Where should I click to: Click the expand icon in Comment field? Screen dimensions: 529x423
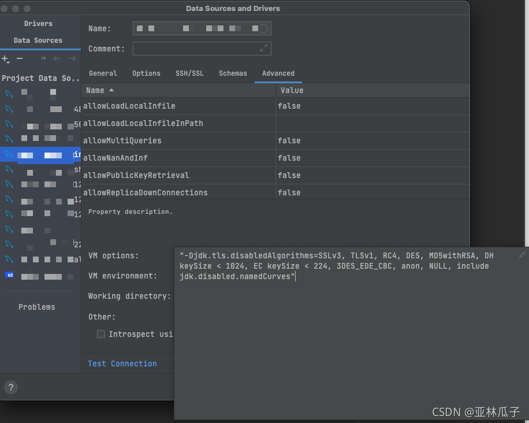coord(264,49)
